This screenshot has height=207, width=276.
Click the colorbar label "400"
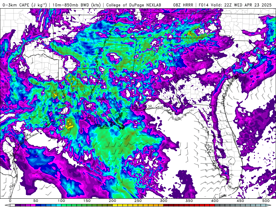215,201
